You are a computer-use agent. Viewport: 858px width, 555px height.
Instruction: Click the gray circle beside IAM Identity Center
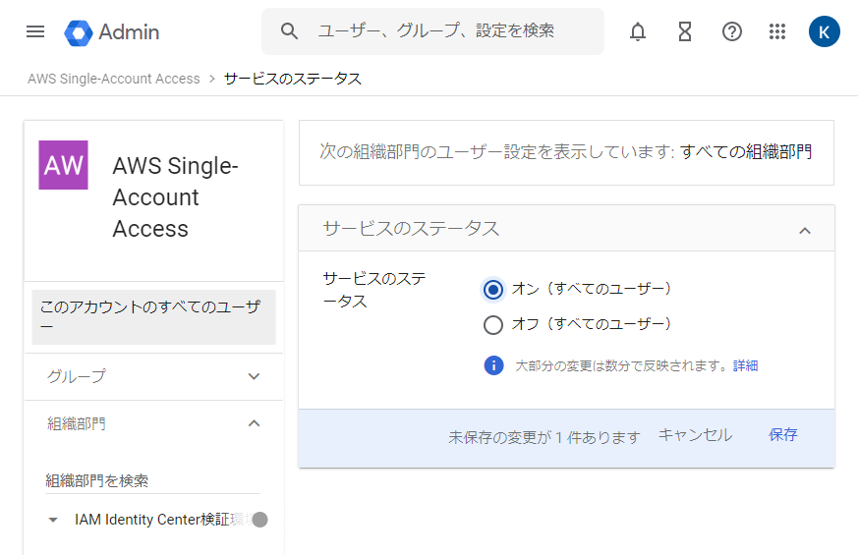tap(260, 520)
